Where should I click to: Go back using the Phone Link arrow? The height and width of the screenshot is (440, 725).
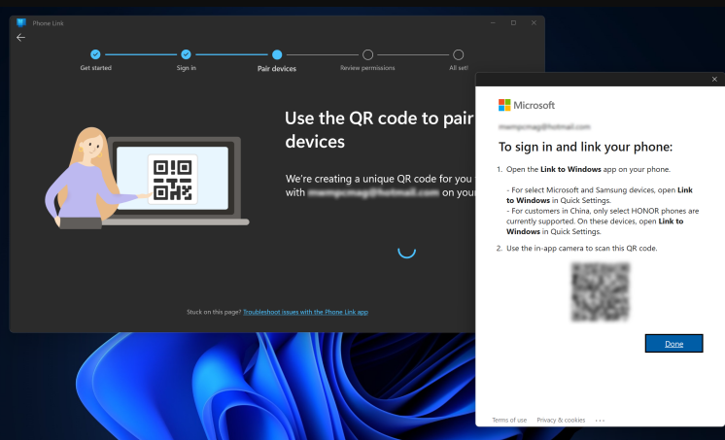coord(20,38)
